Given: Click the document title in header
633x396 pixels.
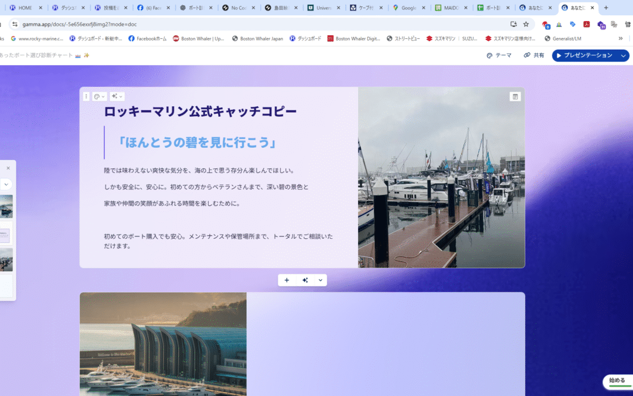Looking at the screenshot, I should click(45, 55).
